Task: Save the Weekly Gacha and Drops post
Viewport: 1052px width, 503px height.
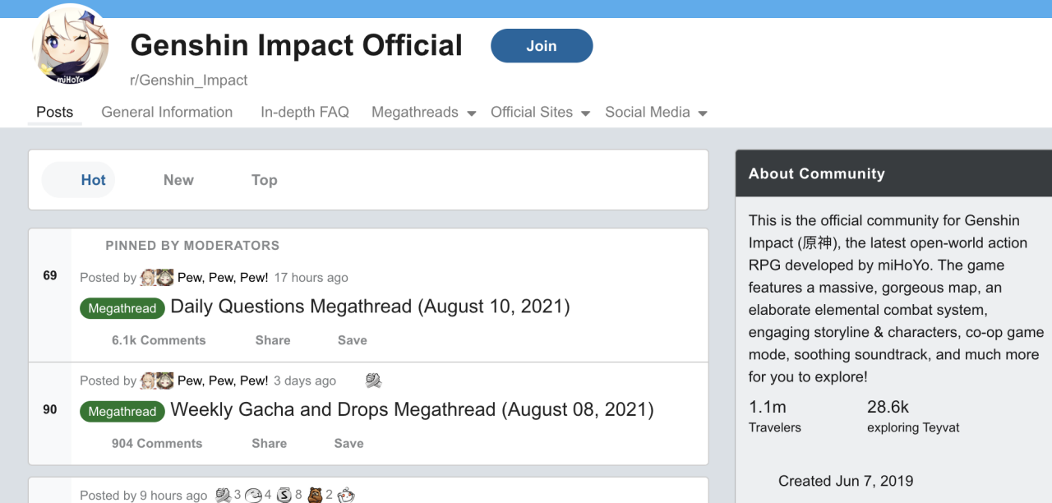Action: 349,443
